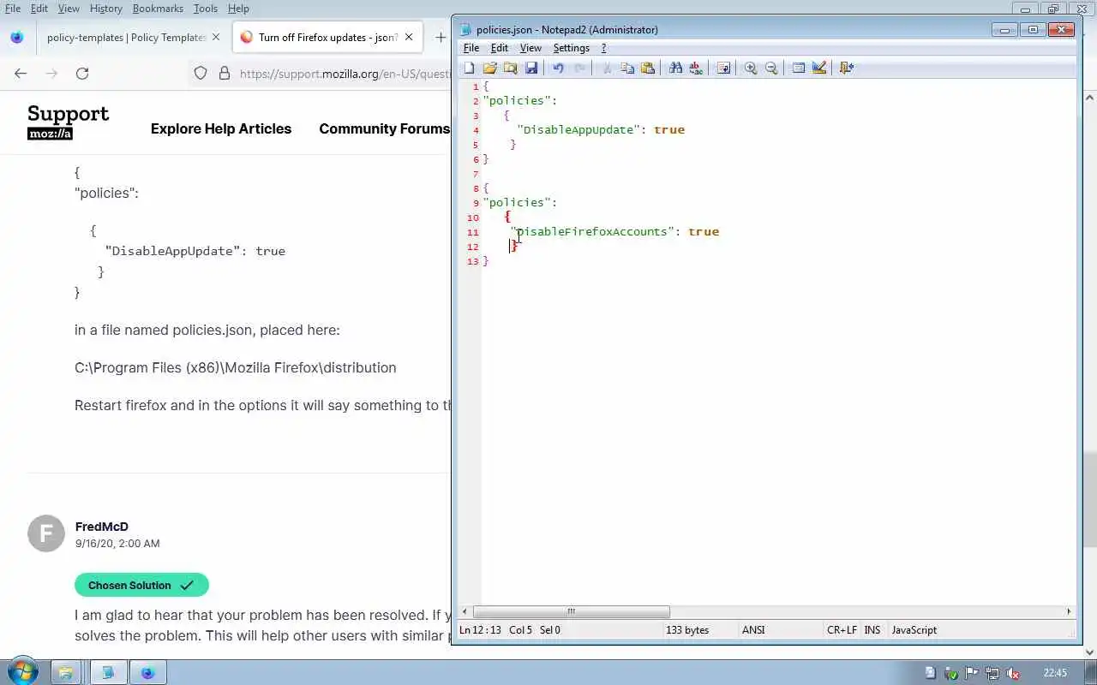Create a new file in Notepad2 toolbar
Screen dimensions: 1097x685
(x=469, y=68)
